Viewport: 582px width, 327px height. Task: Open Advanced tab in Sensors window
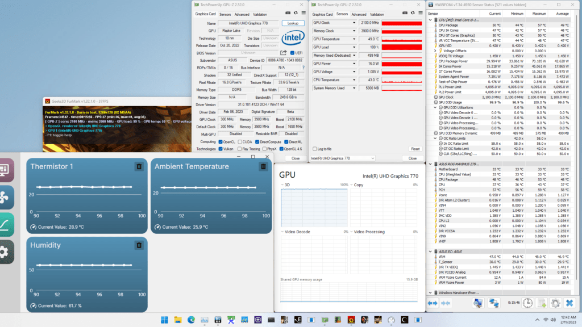click(359, 14)
